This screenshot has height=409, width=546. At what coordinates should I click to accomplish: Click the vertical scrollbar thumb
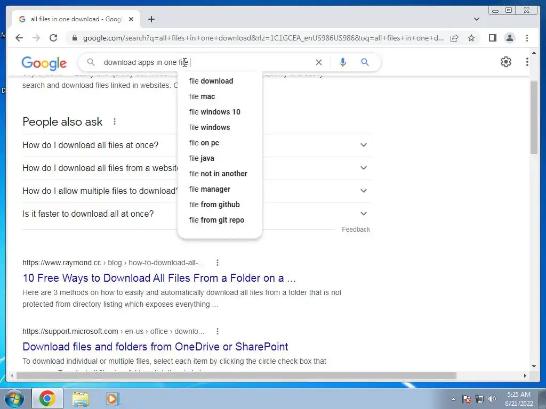click(534, 117)
